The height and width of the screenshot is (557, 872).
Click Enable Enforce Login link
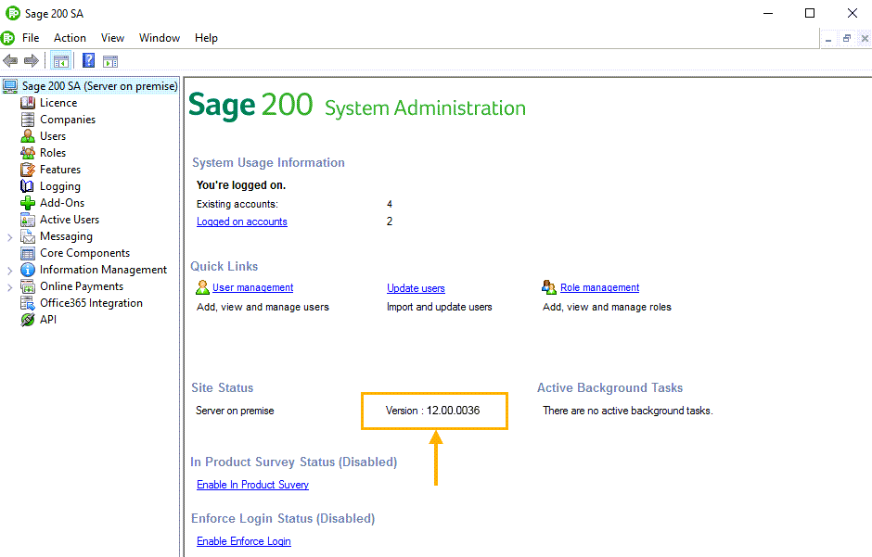(244, 541)
